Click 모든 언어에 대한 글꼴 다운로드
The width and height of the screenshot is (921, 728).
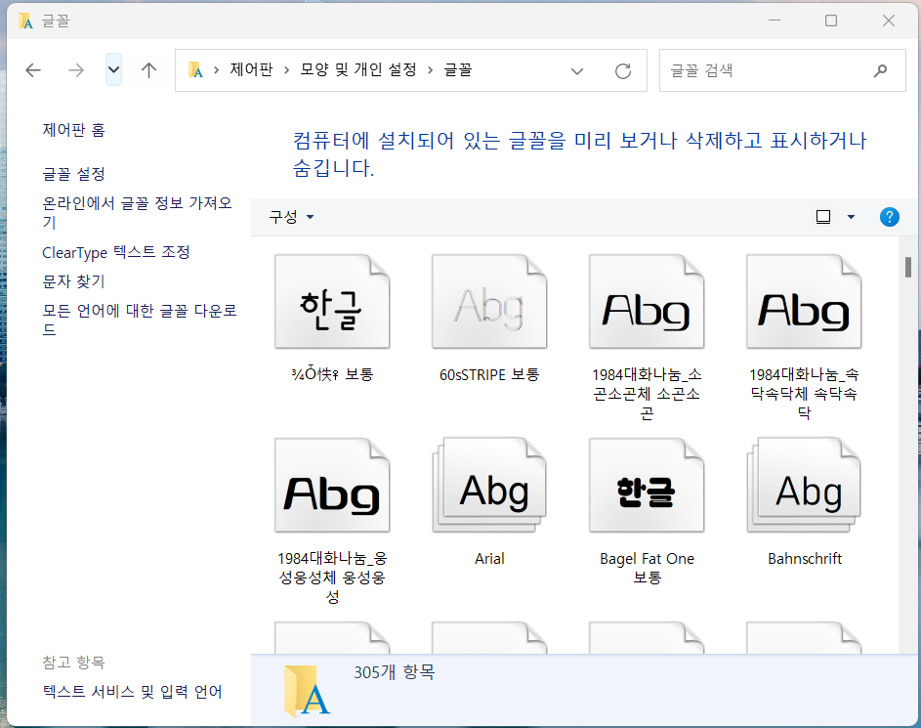140,320
